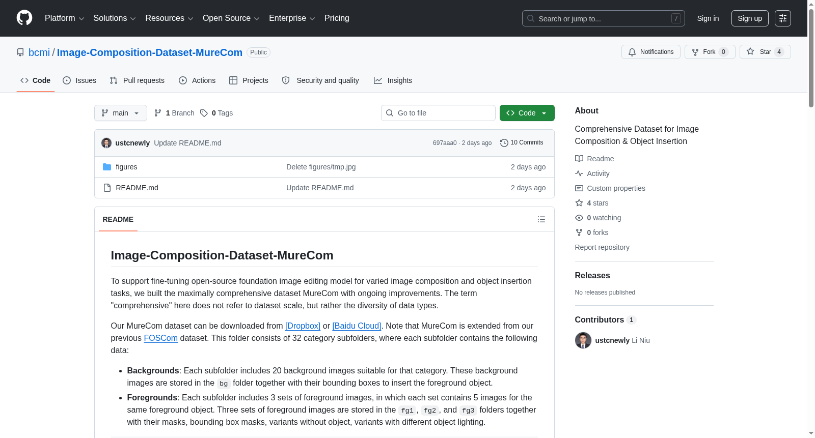
Task: Open Image-Composition-Dataset-MureCom repository title link
Action: pyautogui.click(x=150, y=52)
